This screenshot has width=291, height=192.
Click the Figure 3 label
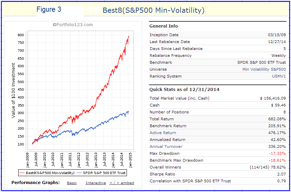pos(49,10)
